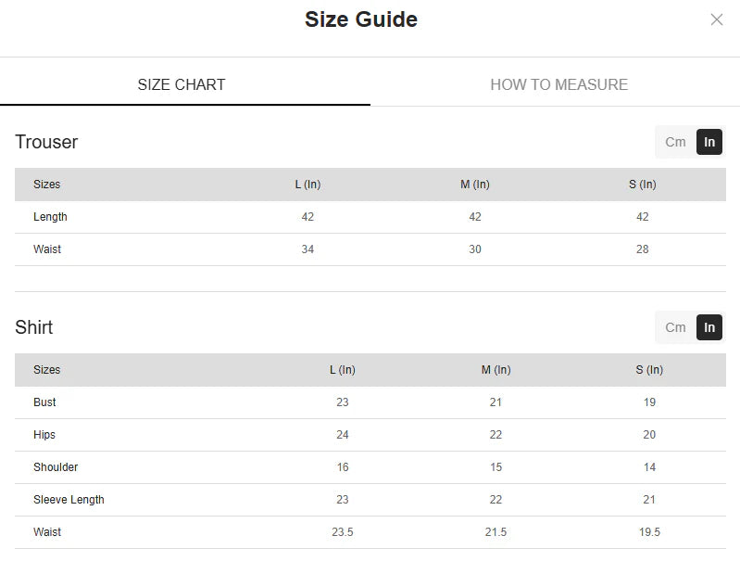Image resolution: width=740 pixels, height=574 pixels.
Task: Select In units for the Shirt table
Action: pos(709,327)
